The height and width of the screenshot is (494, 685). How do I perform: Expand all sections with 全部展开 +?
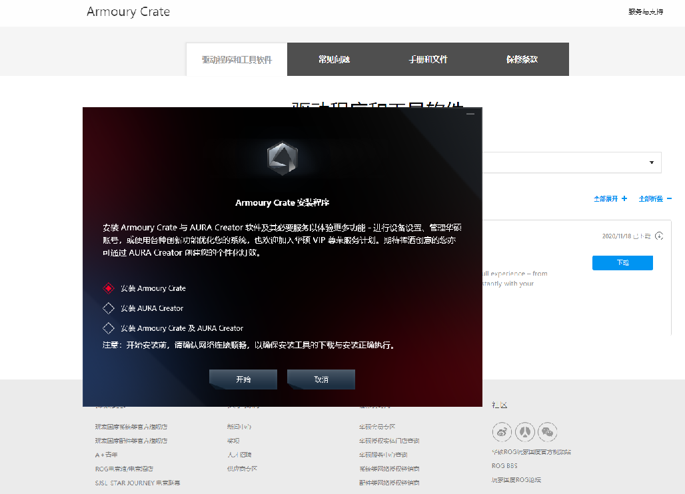pos(610,198)
